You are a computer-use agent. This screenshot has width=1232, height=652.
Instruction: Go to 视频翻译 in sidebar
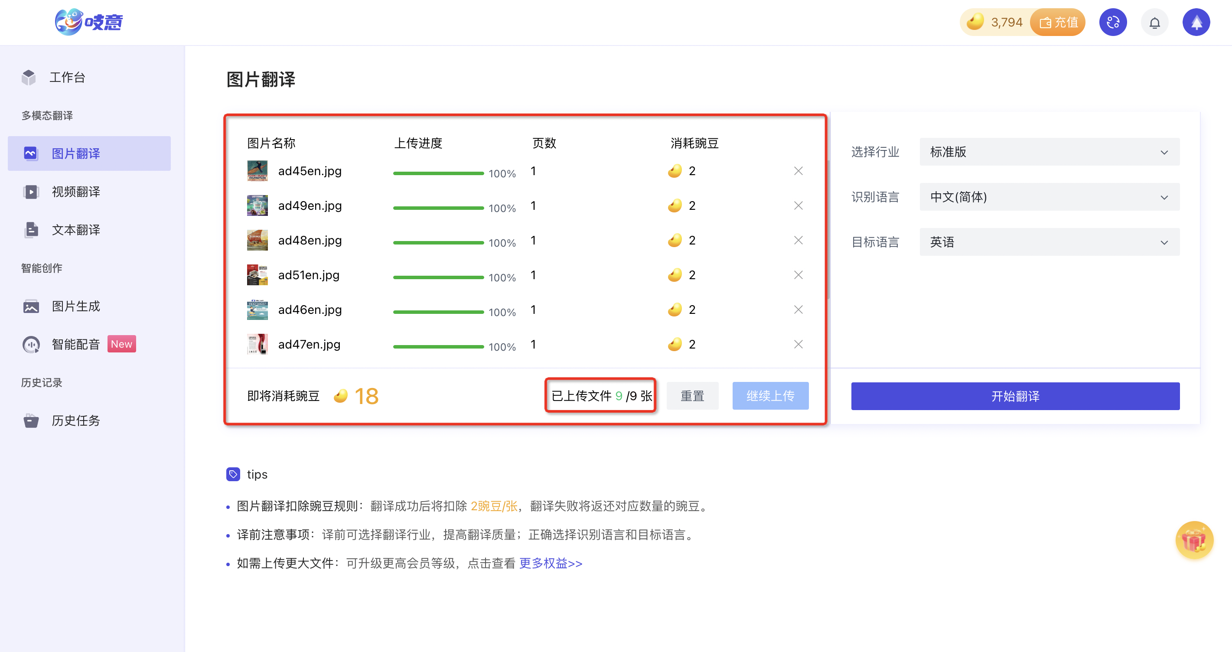75,192
